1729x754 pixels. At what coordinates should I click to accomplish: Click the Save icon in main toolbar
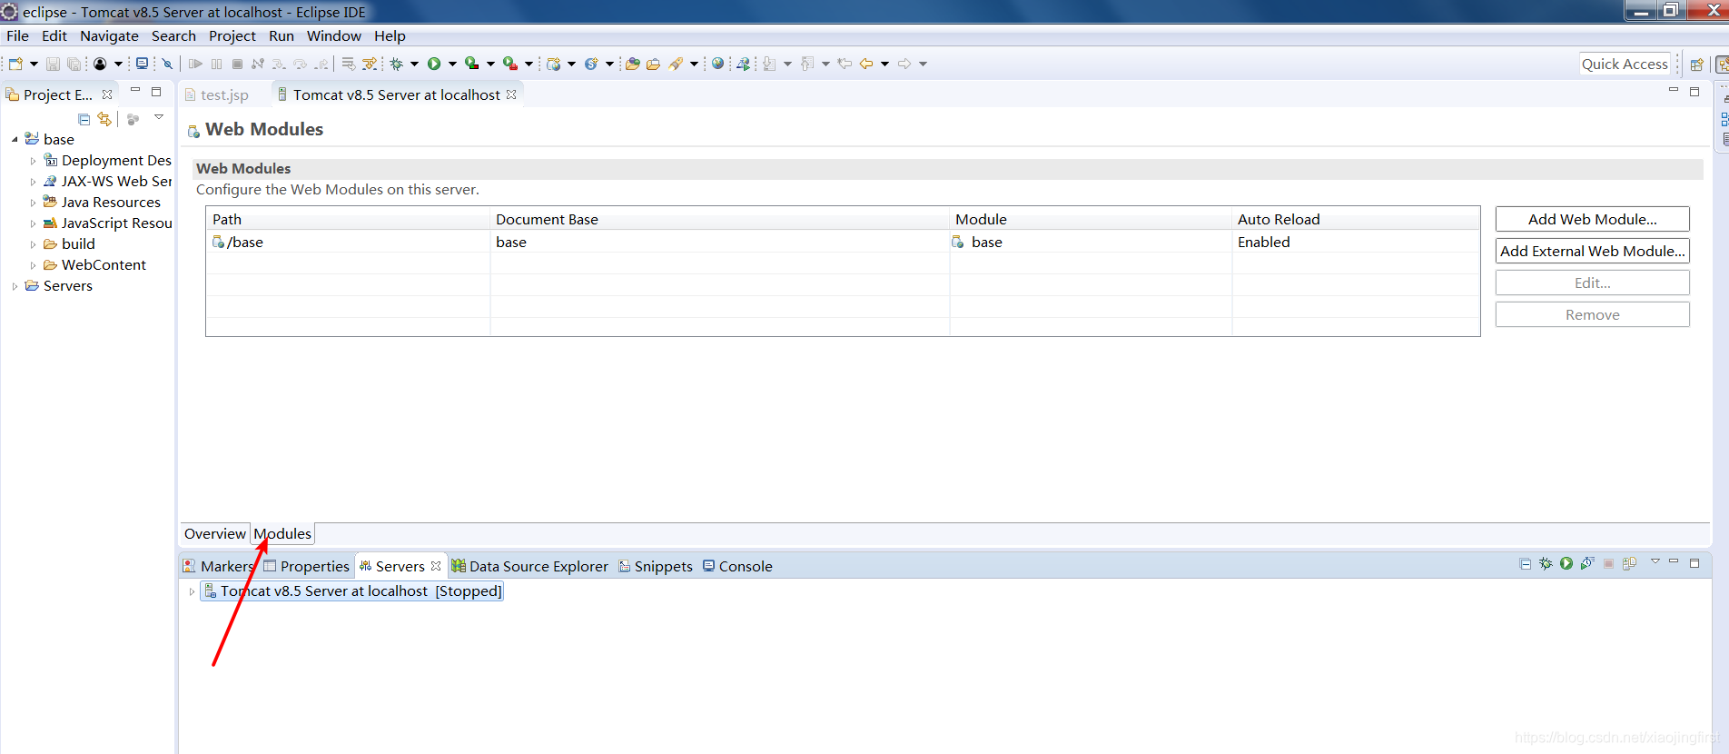tap(53, 64)
